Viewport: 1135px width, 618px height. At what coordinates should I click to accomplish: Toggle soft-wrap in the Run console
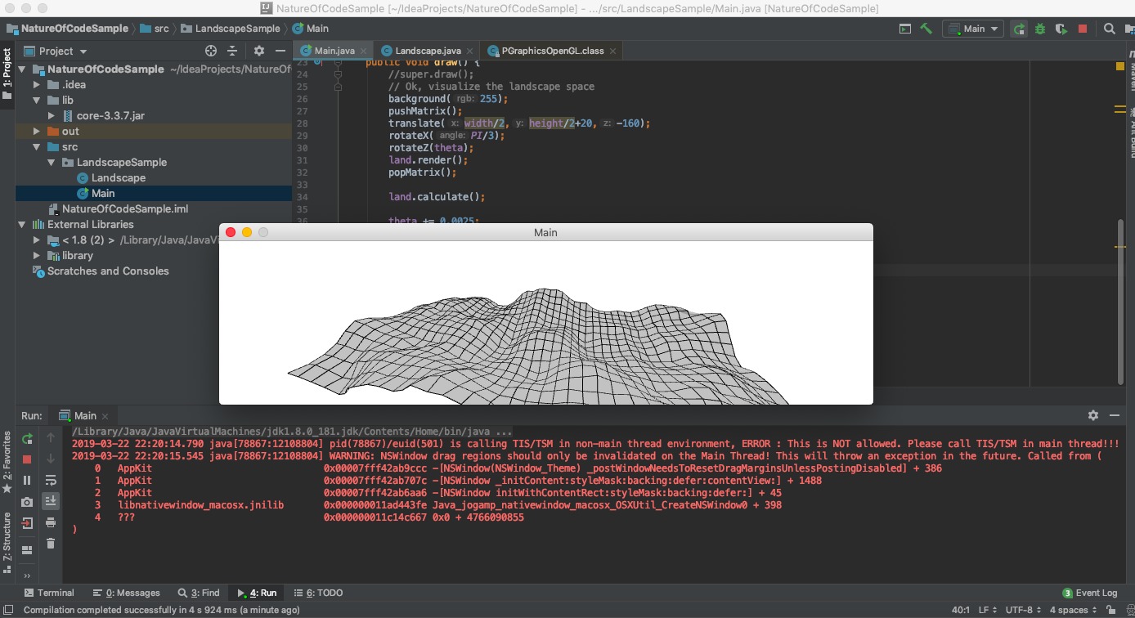pyautogui.click(x=51, y=480)
